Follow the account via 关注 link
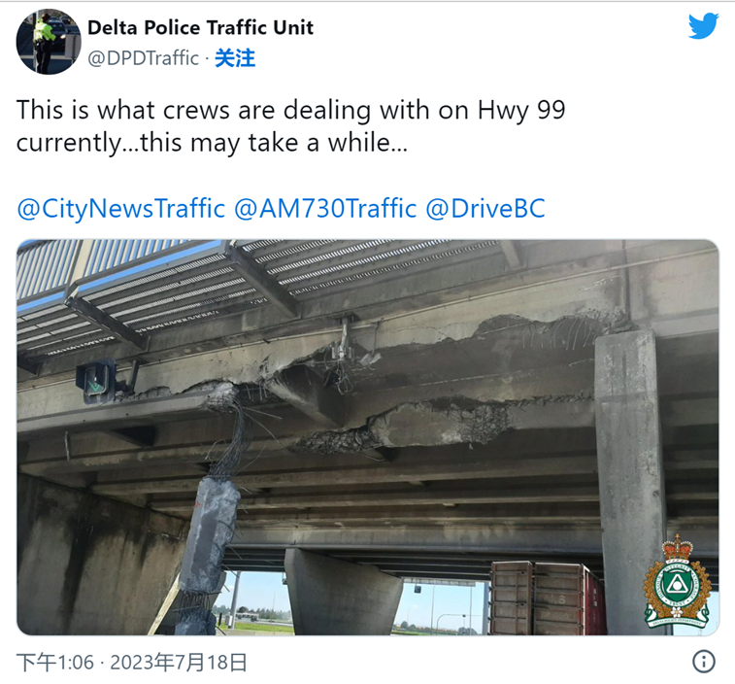Viewport: 735px width, 684px height. click(x=235, y=58)
